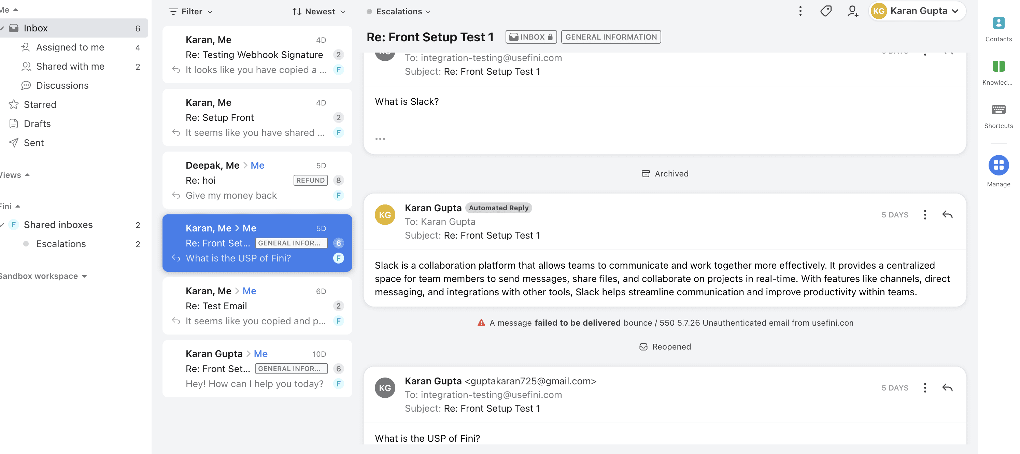
Task: Click message count 2 on Re: Setup Front
Action: 338,117
